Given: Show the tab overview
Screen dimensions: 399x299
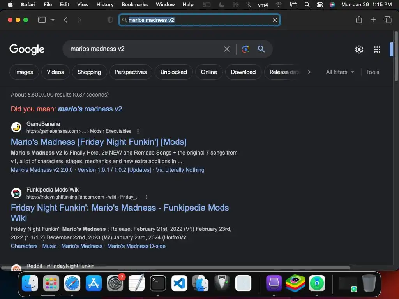Looking at the screenshot, I should click(388, 19).
